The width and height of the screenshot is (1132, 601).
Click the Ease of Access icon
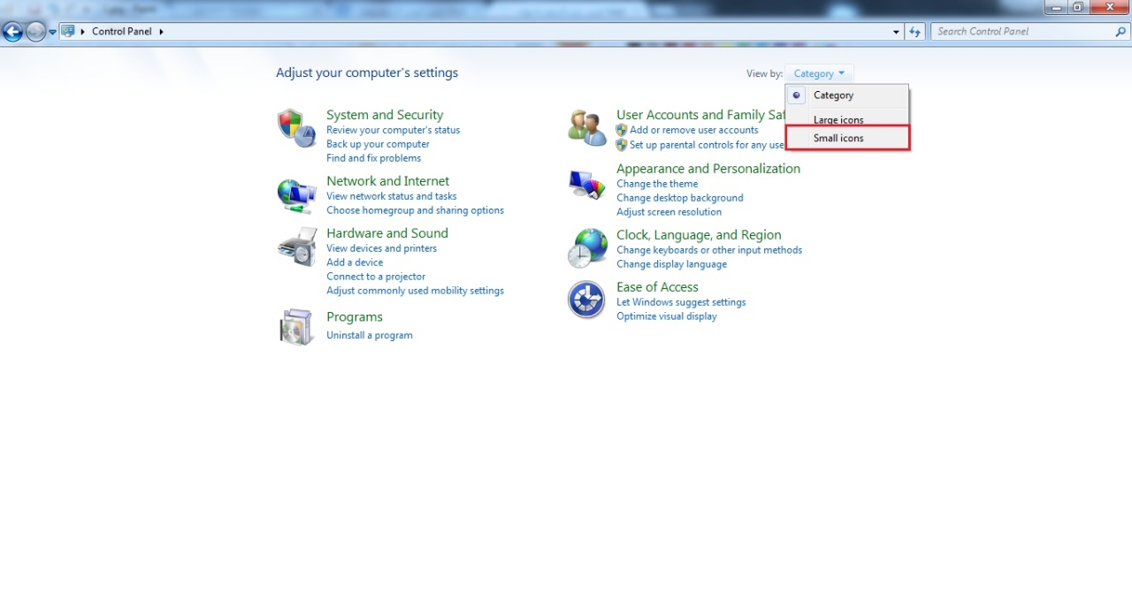(586, 300)
